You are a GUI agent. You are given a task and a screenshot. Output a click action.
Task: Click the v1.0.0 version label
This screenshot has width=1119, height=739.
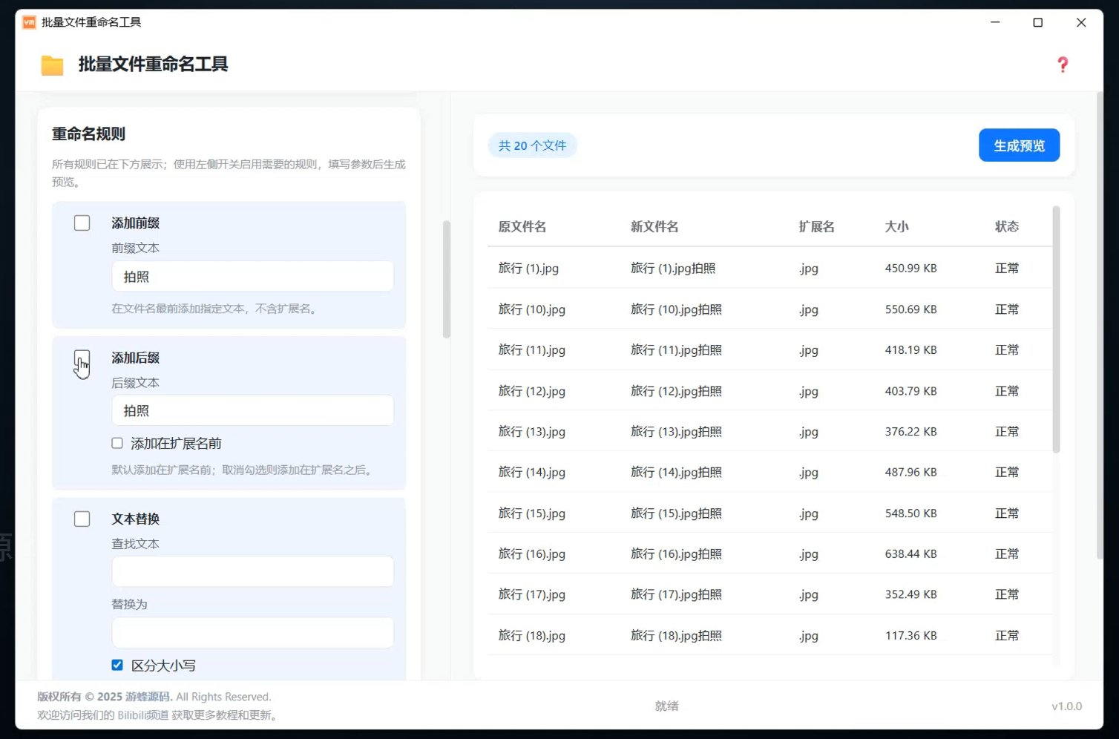pyautogui.click(x=1066, y=706)
